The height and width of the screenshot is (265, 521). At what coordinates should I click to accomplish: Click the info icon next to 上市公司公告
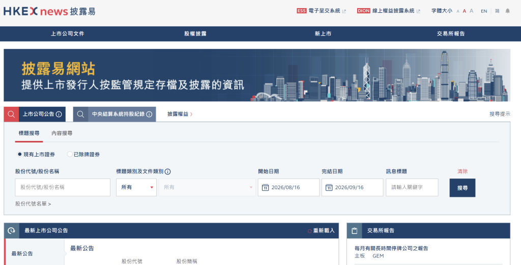[x=59, y=114]
